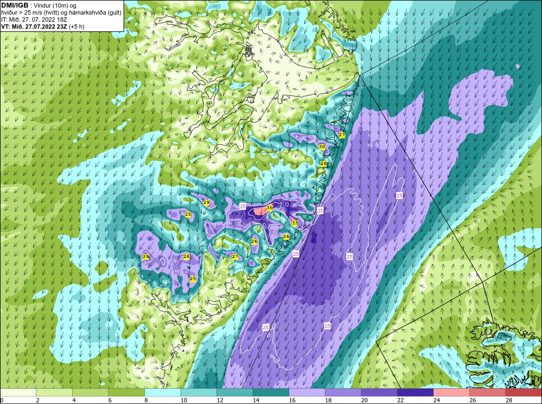The height and width of the screenshot is (404, 542).
Task: Select the red swatch after 28
Action: 524,392
